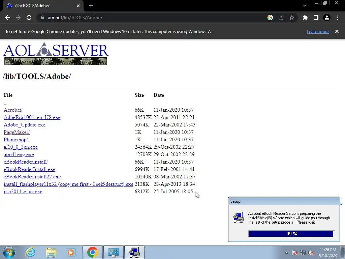Click the /lib/TOOLS/Adobe/ page heading

pyautogui.click(x=37, y=76)
